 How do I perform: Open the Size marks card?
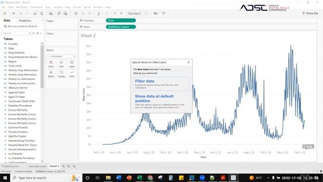coord(62,64)
